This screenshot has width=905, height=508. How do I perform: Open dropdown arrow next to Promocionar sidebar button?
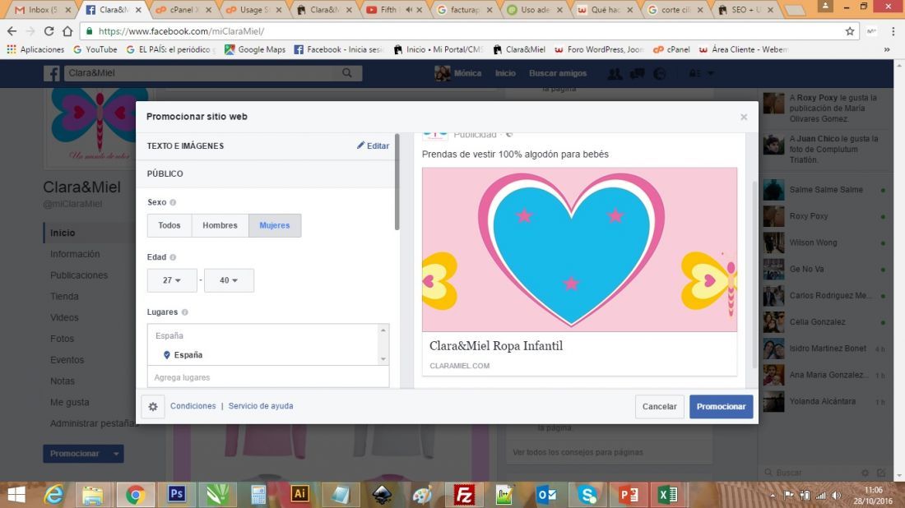[x=116, y=454]
